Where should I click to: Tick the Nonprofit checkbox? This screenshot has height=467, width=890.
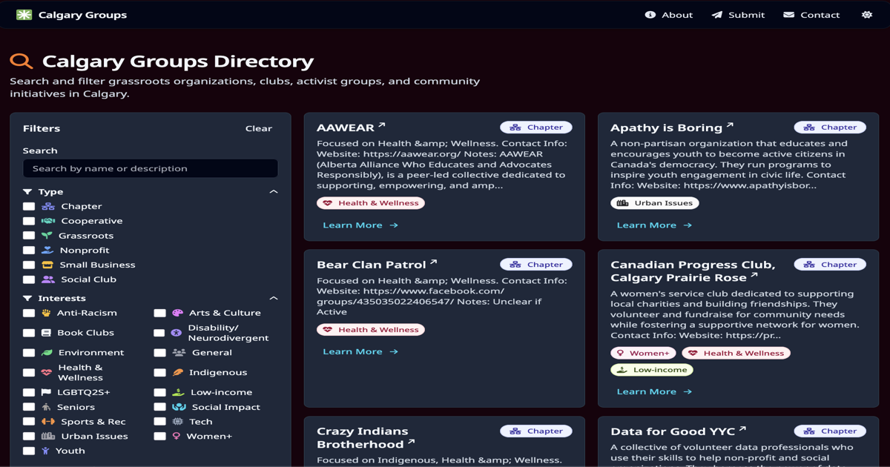click(x=29, y=251)
